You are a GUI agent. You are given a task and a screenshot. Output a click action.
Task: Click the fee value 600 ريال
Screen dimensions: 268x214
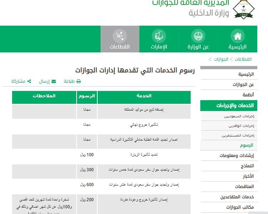87,185
